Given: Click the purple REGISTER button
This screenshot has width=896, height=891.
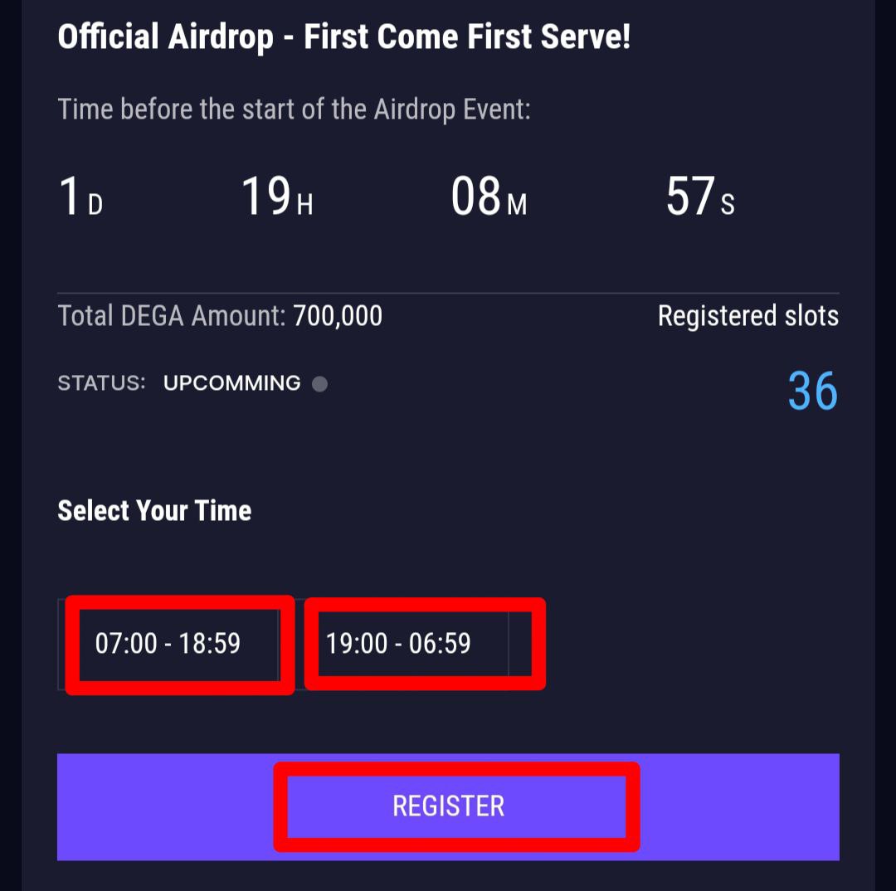Looking at the screenshot, I should click(448, 806).
